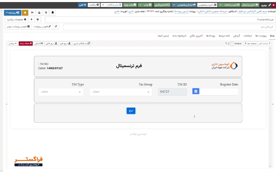Click طبقه بندی classification عادی link
276x172 pixels.
click(x=131, y=11)
